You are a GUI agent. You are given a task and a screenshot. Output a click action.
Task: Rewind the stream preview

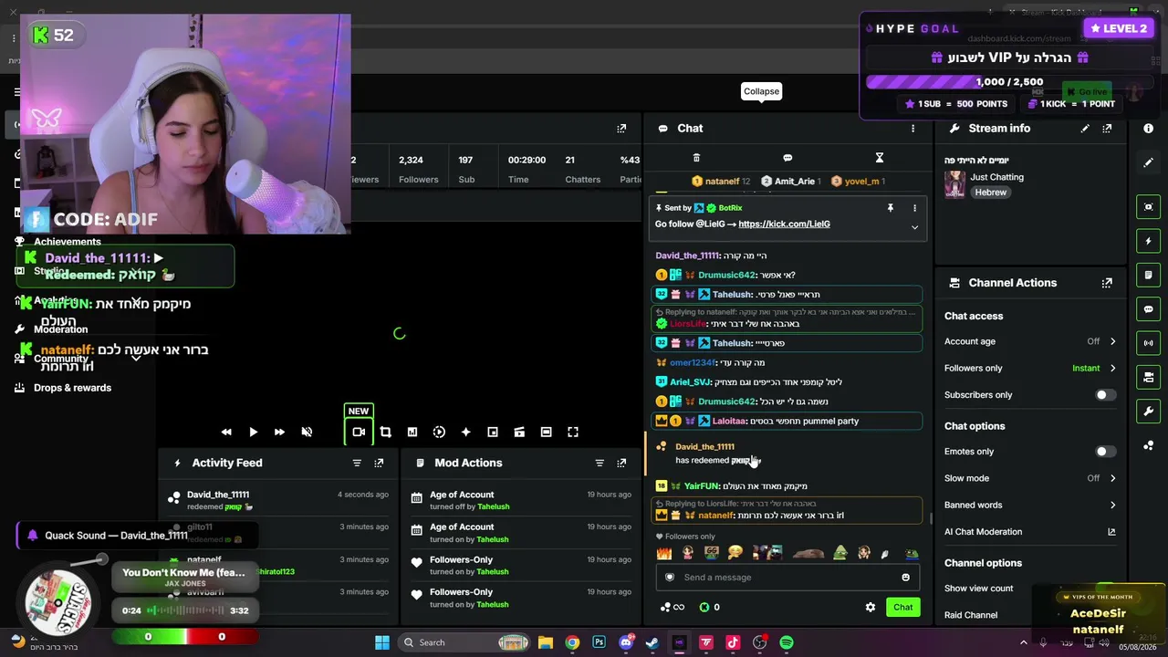tap(226, 432)
